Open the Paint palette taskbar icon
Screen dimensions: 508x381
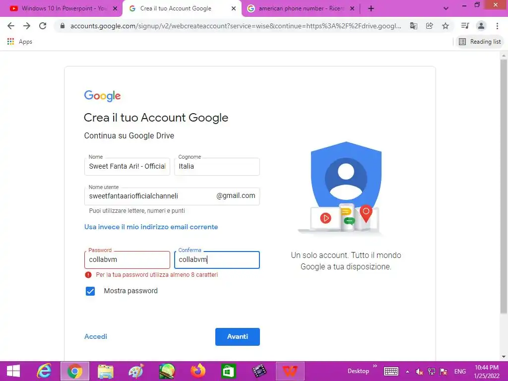click(x=136, y=371)
